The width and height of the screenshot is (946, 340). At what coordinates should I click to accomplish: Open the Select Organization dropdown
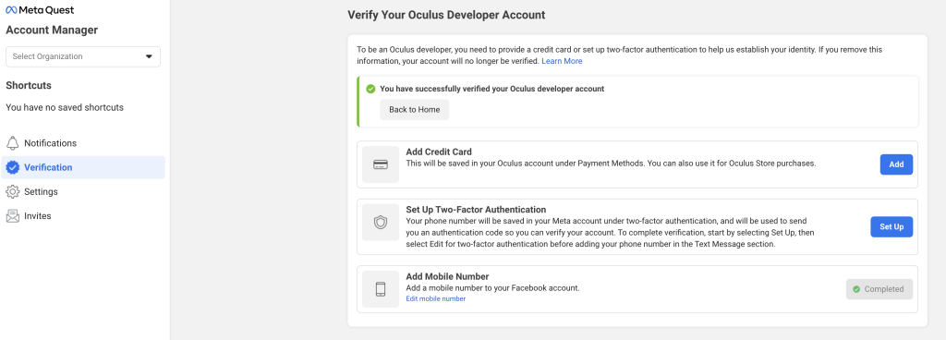(83, 56)
